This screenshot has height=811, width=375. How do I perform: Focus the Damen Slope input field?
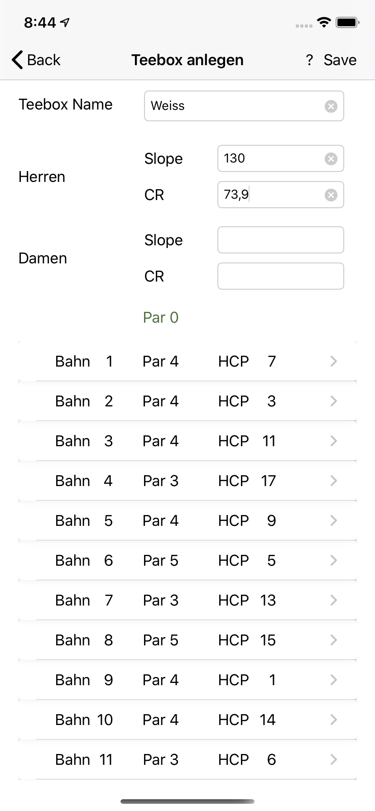[x=280, y=240]
